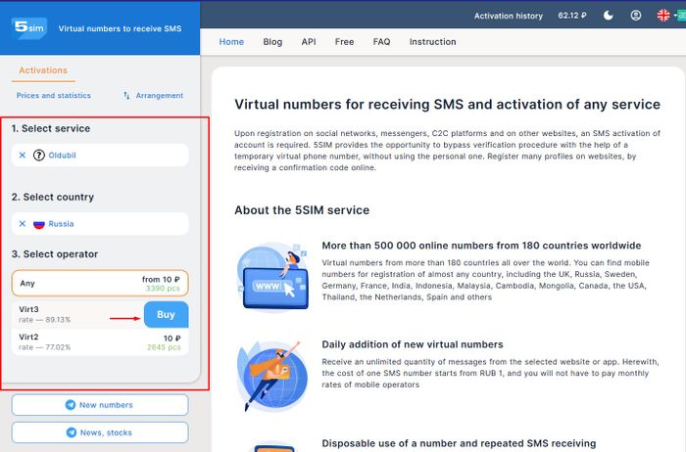This screenshot has height=452, width=686.
Task: Click the www browser illustration
Action: point(273,277)
